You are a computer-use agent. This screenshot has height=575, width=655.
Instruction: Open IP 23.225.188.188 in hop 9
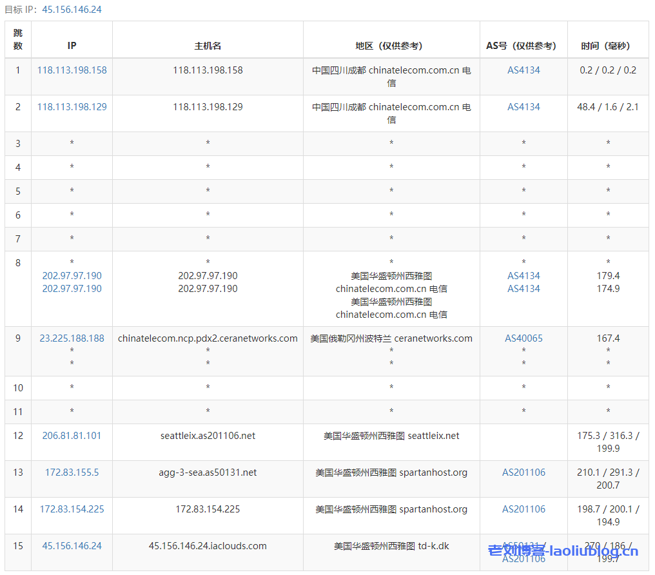coord(71,338)
